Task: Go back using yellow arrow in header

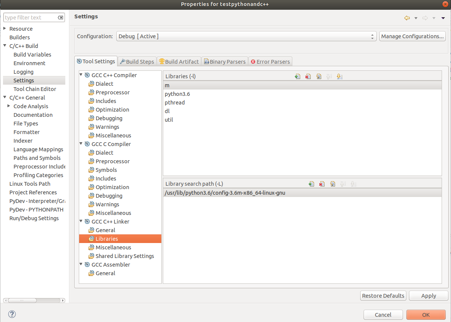Action: 407,18
